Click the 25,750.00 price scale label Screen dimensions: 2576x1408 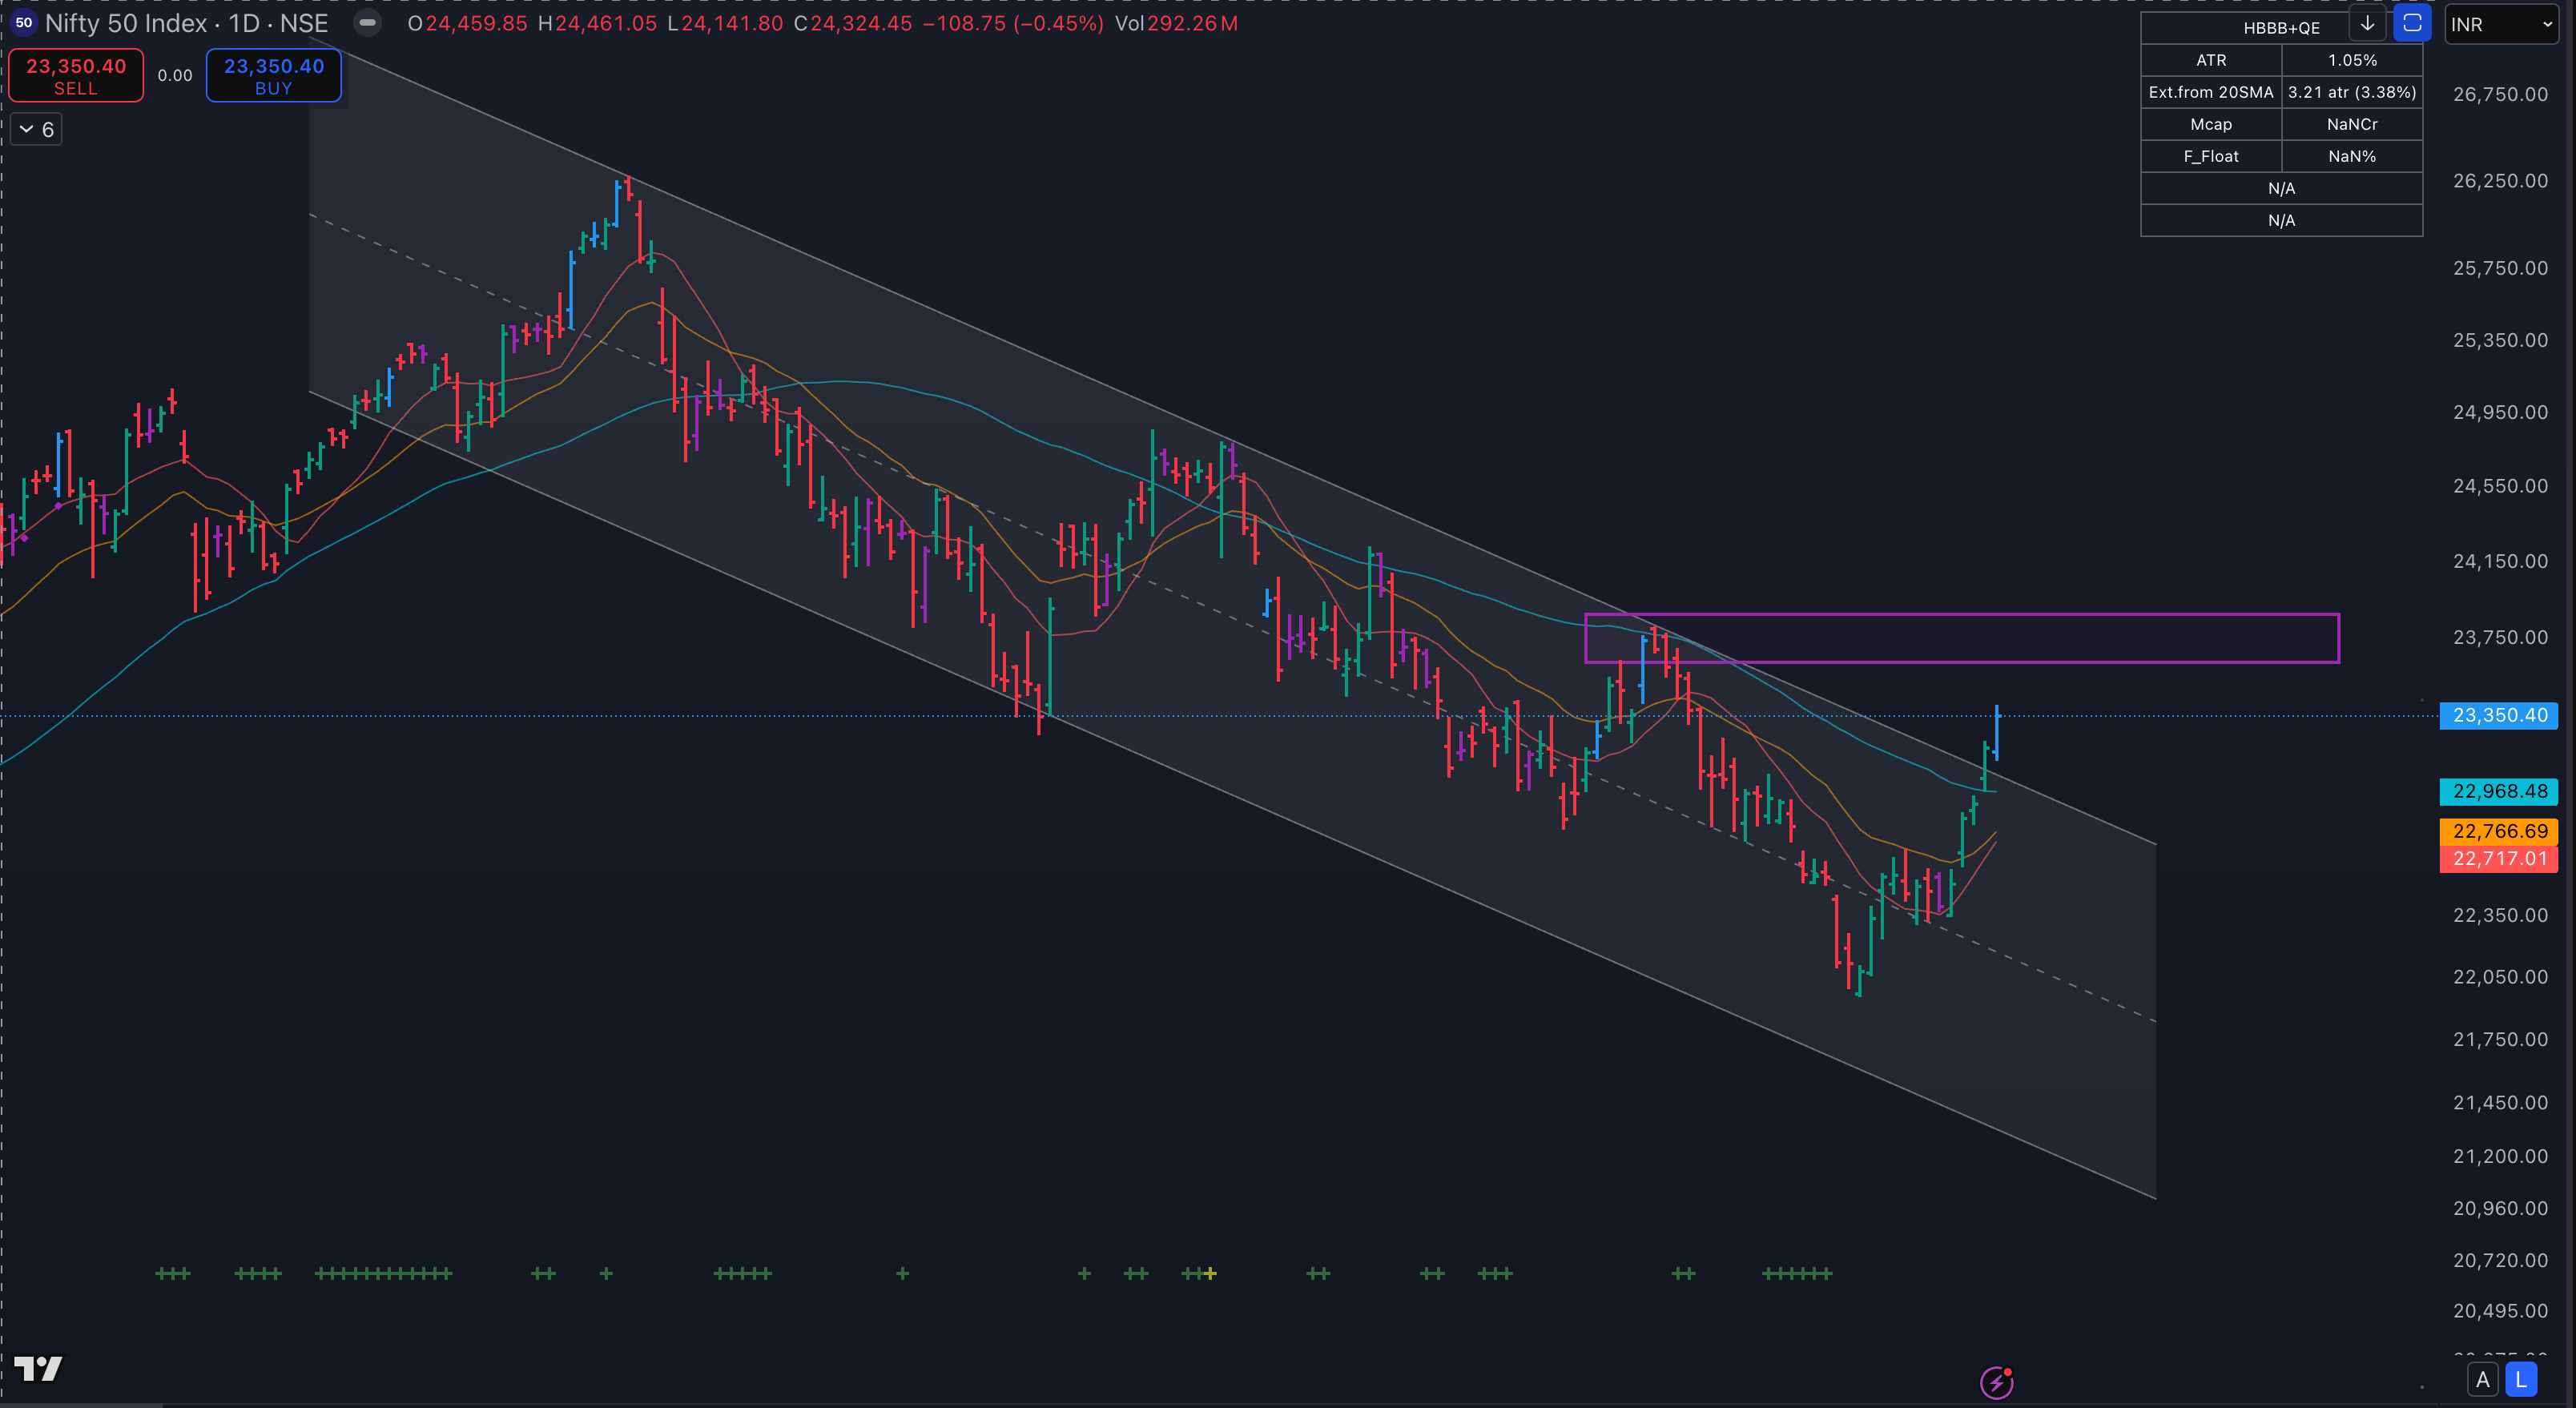coord(2500,267)
